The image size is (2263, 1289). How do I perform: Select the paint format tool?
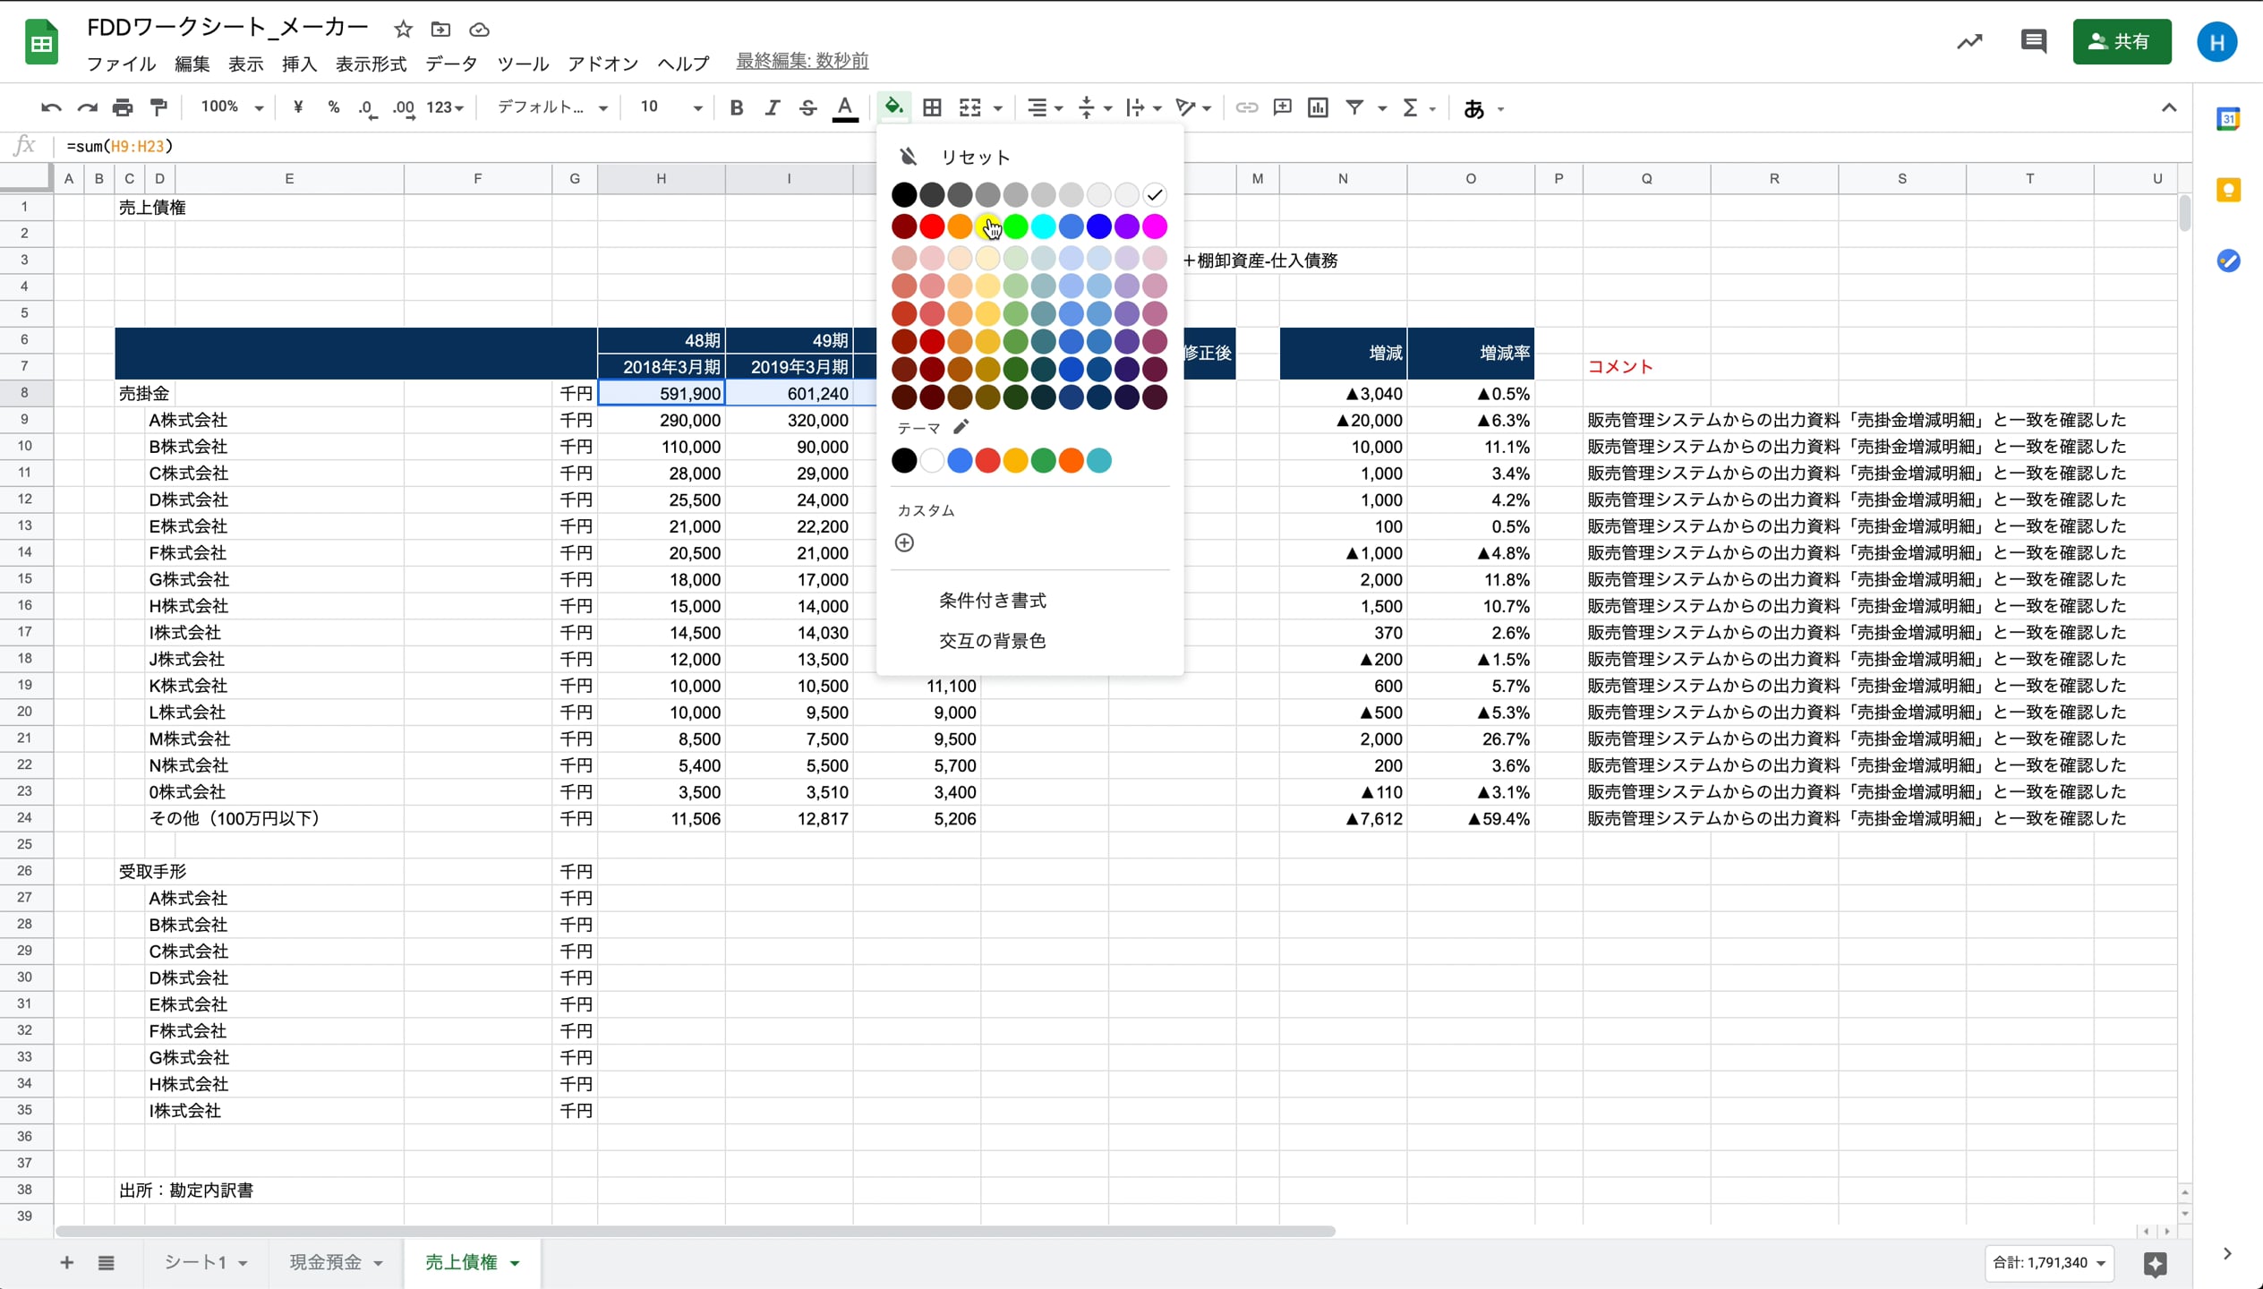(158, 107)
